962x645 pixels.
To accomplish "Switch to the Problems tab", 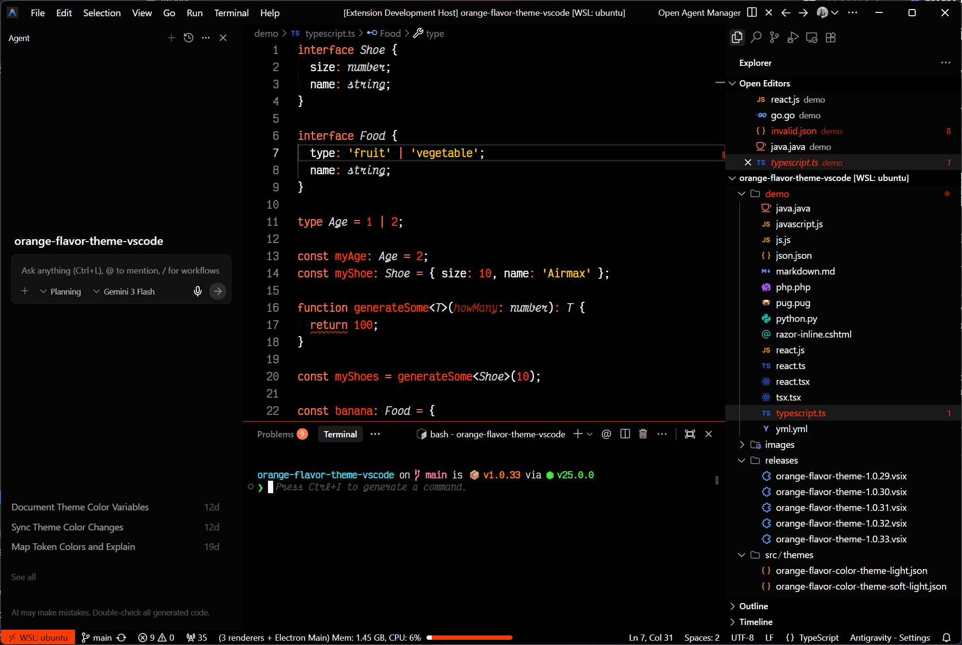I will point(282,434).
